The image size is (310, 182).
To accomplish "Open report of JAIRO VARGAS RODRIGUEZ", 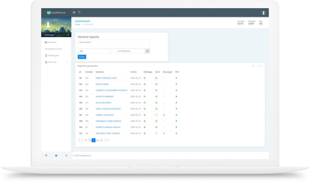I will [x=108, y=109].
